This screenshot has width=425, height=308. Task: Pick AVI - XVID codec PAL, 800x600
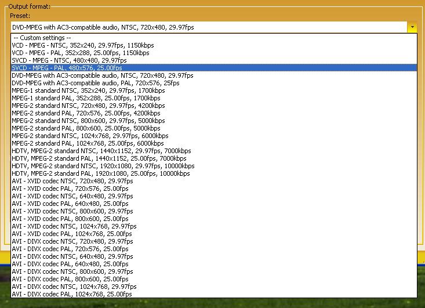214,219
